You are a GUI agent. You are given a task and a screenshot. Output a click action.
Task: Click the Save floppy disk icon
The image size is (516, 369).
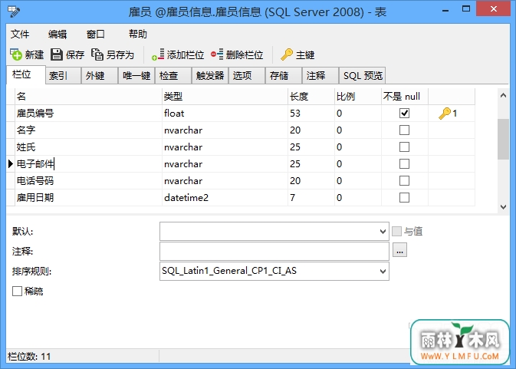56,54
